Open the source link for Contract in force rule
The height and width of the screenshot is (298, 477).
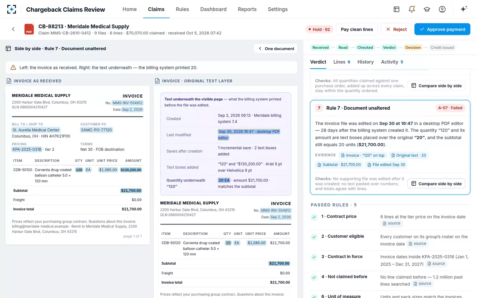436,264
